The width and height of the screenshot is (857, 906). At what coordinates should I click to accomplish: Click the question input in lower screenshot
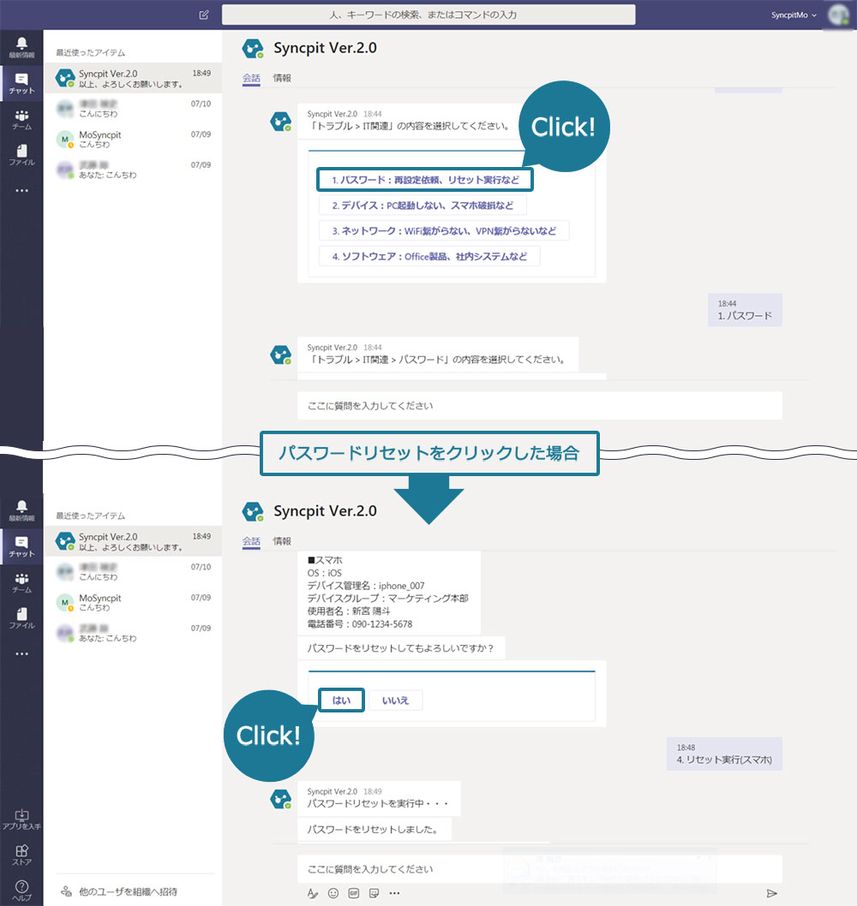click(540, 869)
